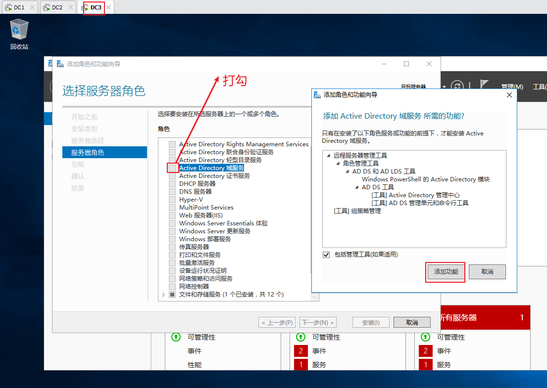Select MultiPoint Services role row

(206, 207)
